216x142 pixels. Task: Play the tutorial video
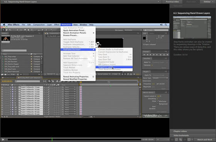pyautogui.click(x=3, y=140)
